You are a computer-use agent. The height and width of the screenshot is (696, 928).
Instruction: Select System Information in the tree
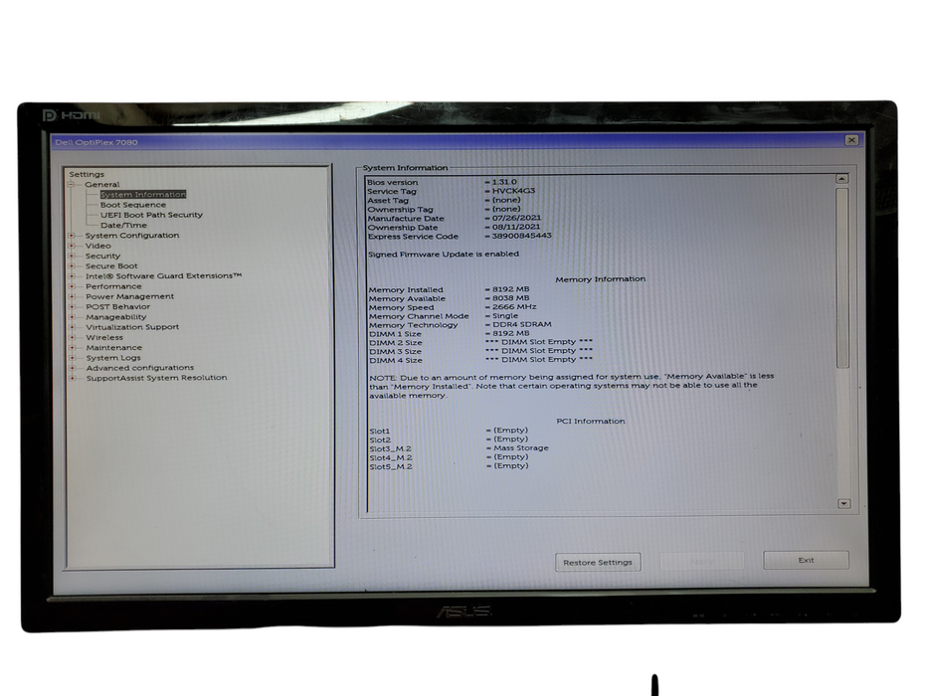pyautogui.click(x=142, y=195)
